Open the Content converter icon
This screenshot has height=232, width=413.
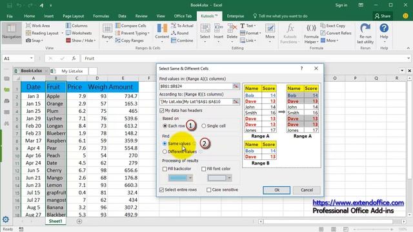point(162,28)
